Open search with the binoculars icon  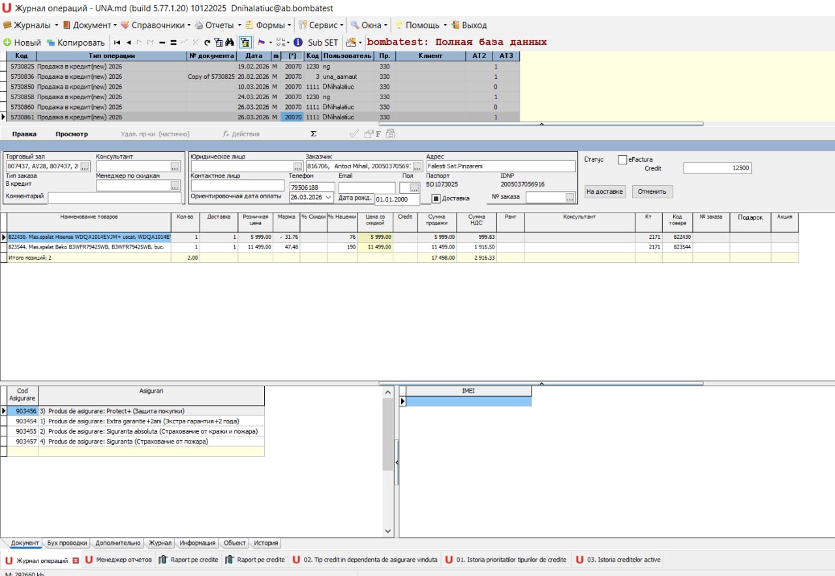[230, 42]
